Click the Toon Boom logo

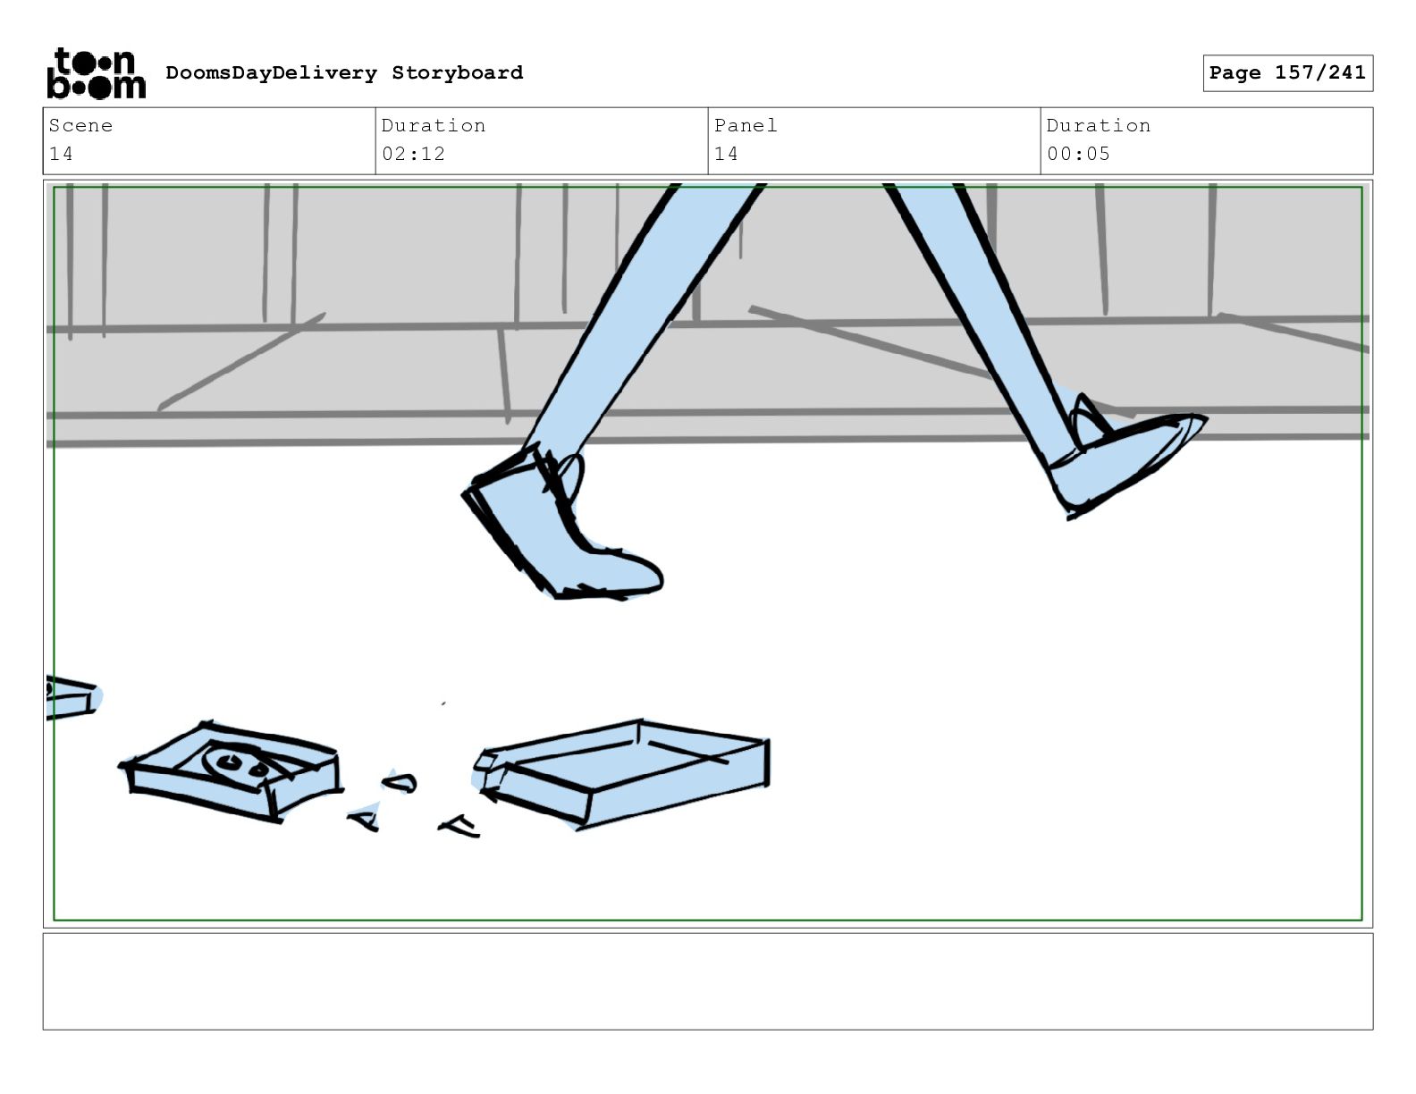pos(96,73)
